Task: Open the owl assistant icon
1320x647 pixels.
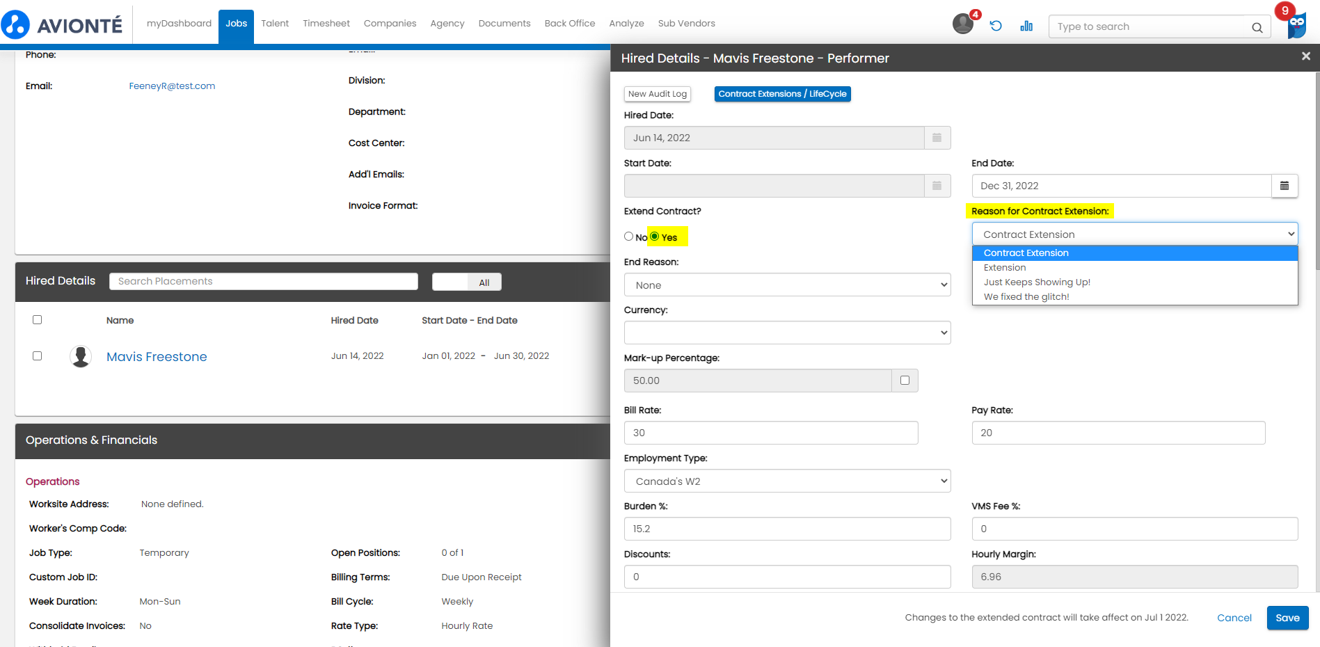Action: pos(1296,26)
